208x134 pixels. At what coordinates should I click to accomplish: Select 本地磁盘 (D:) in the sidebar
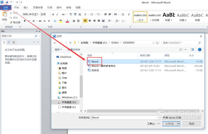pyautogui.click(x=67, y=102)
